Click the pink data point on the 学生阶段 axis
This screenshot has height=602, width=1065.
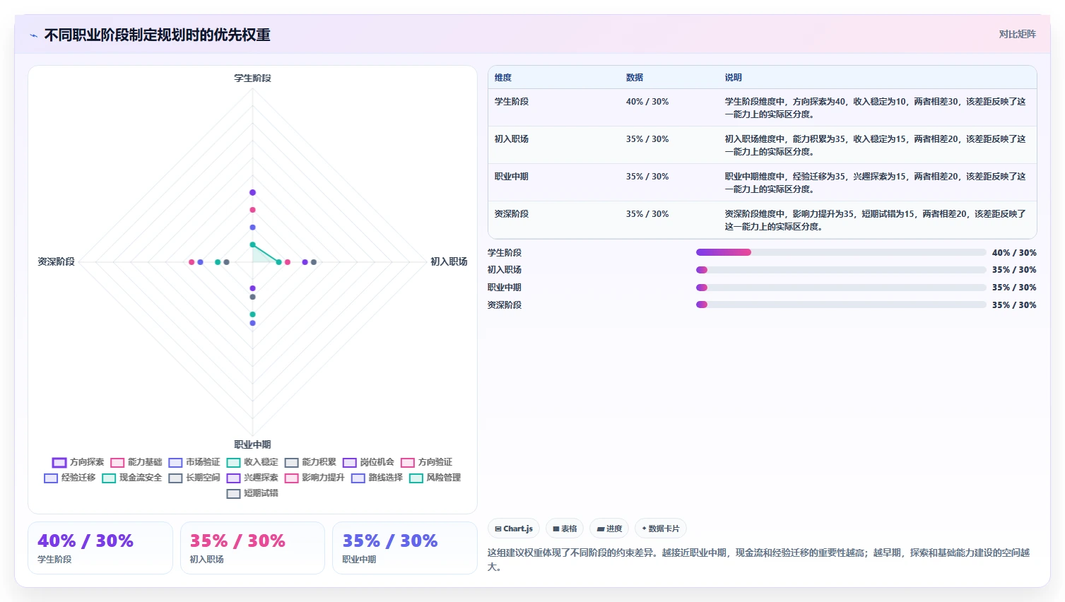[x=252, y=210]
